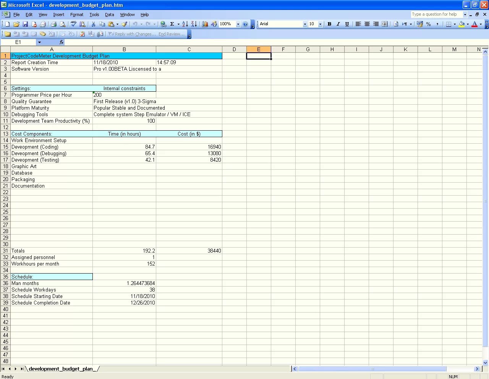Select the Programmer Price per Hour cell
Viewport: 489px width, 379px height.
point(124,95)
